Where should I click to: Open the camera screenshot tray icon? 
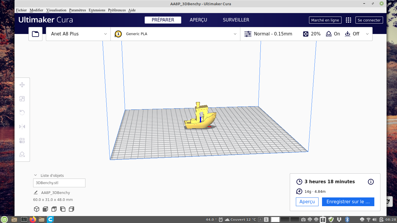pos(303,220)
